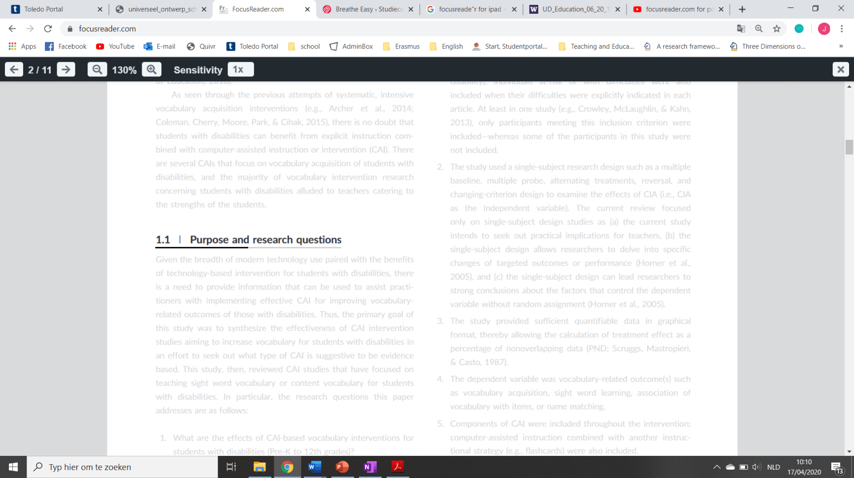Viewport: 854px width, 478px height.
Task: Zoom out the document
Action: pyautogui.click(x=97, y=69)
